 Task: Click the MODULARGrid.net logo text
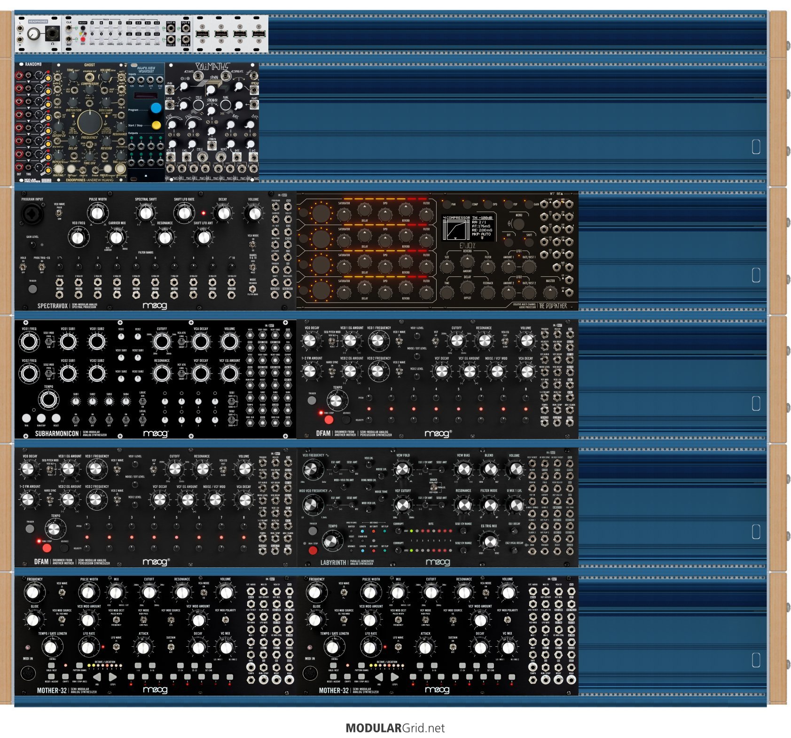395,728
